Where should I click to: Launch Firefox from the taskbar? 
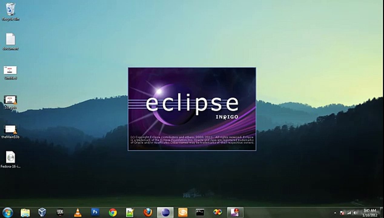point(148,213)
